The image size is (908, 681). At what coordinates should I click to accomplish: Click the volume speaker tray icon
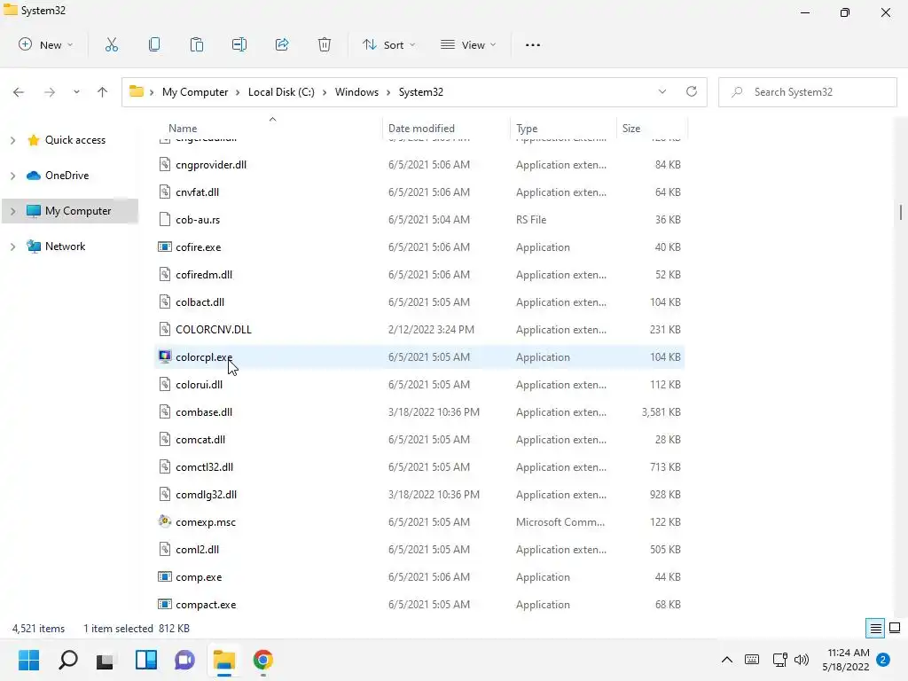pos(802,660)
